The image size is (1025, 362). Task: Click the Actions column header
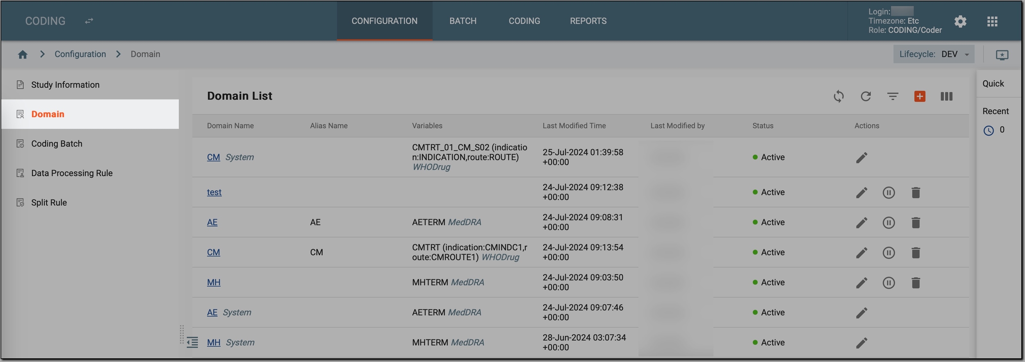coord(867,126)
